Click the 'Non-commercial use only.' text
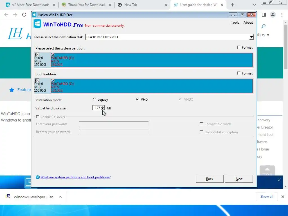This screenshot has width=288, height=216. point(105,26)
